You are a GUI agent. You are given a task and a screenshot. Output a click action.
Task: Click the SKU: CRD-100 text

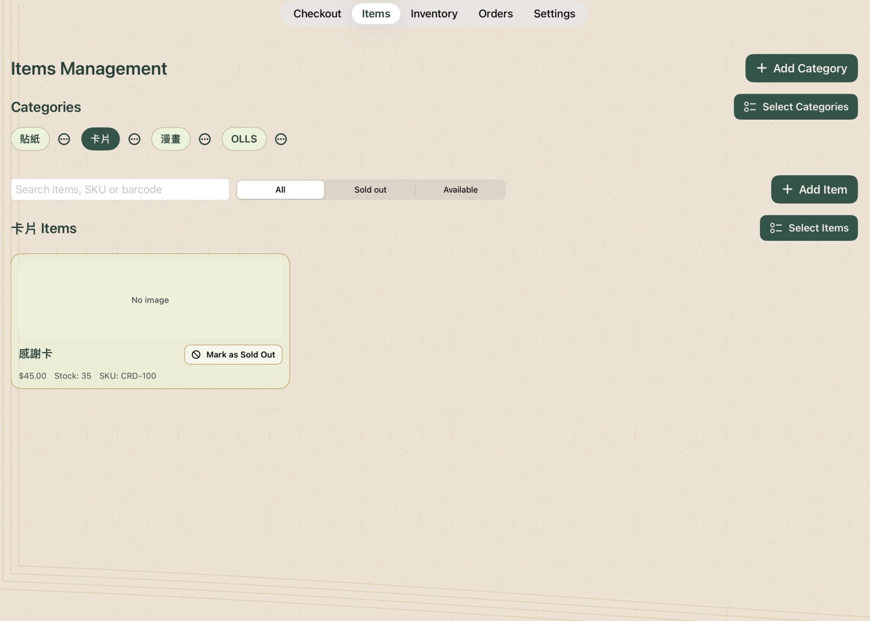128,376
